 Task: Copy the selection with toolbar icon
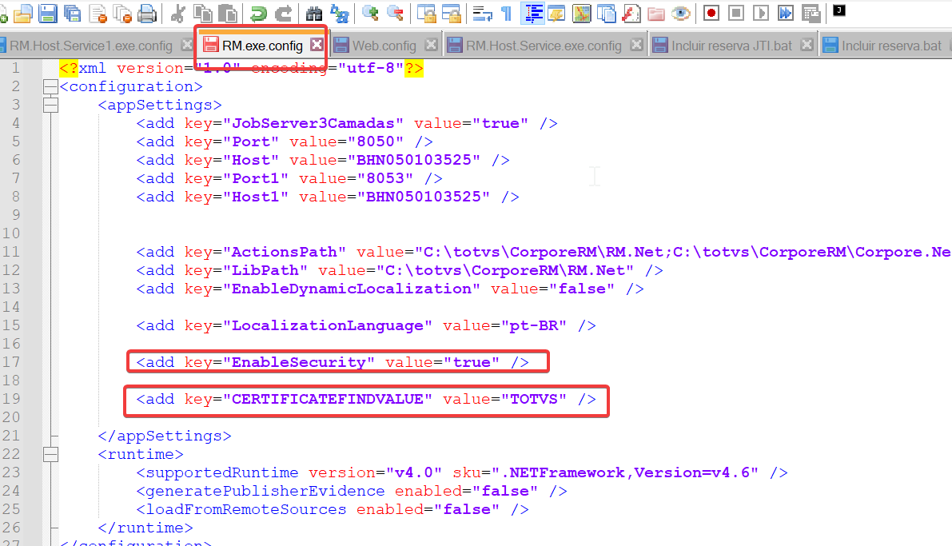click(x=202, y=14)
